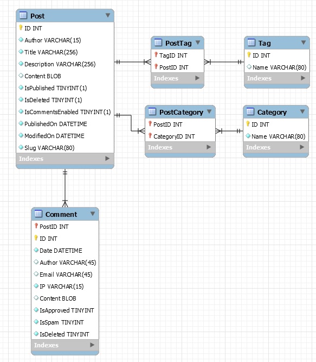Expand Indexes section in PostCategory table
Image resolution: width=316 pixels, height=362 pixels.
(x=209, y=147)
